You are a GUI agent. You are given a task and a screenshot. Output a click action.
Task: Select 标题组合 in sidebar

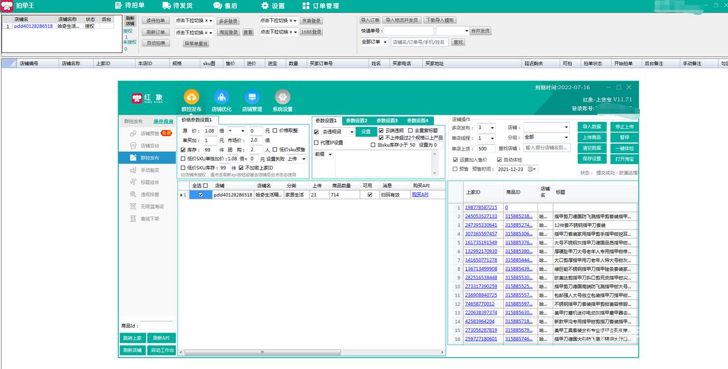(147, 182)
